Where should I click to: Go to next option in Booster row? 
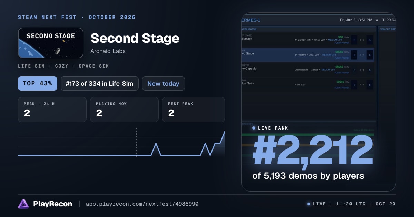coord(370,40)
